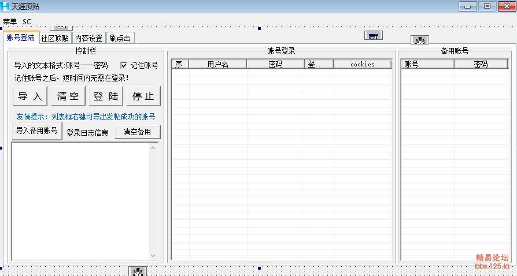Screen dimensions: 517x276
Task: Select the partially hidden component icon above the tabs
Action: point(61,27)
